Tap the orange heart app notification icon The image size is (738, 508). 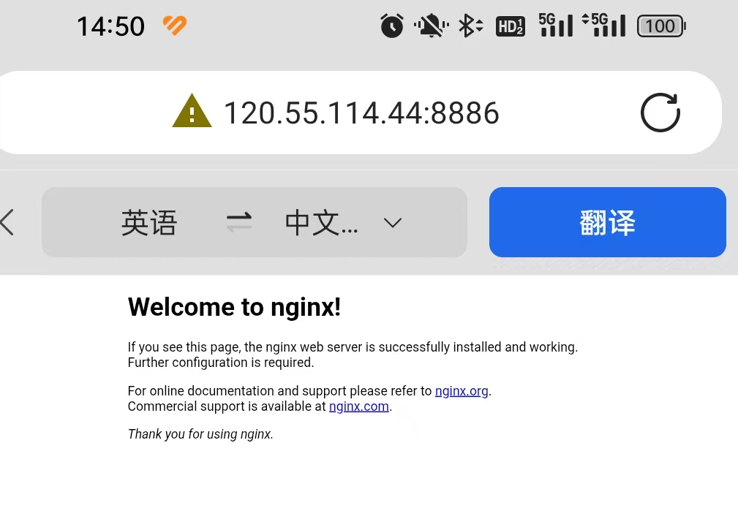click(x=175, y=26)
